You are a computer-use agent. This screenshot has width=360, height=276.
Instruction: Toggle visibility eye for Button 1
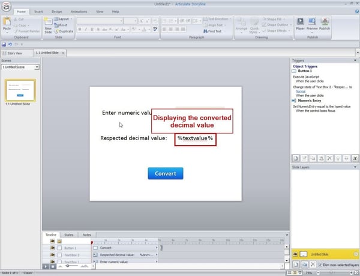pyautogui.click(x=52, y=248)
